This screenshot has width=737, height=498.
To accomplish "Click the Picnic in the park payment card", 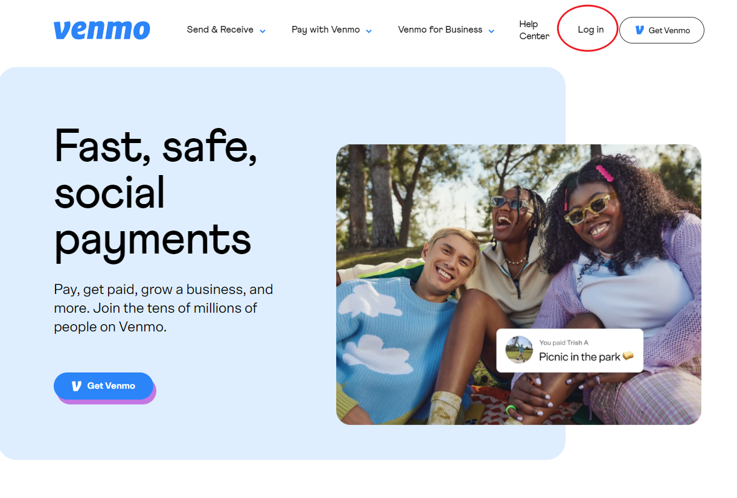I will click(x=570, y=350).
